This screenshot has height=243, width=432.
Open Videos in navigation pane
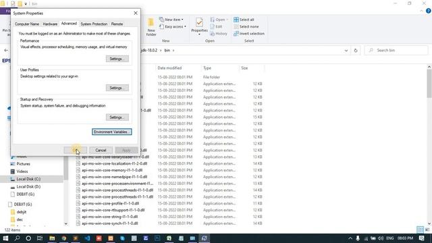(x=22, y=171)
